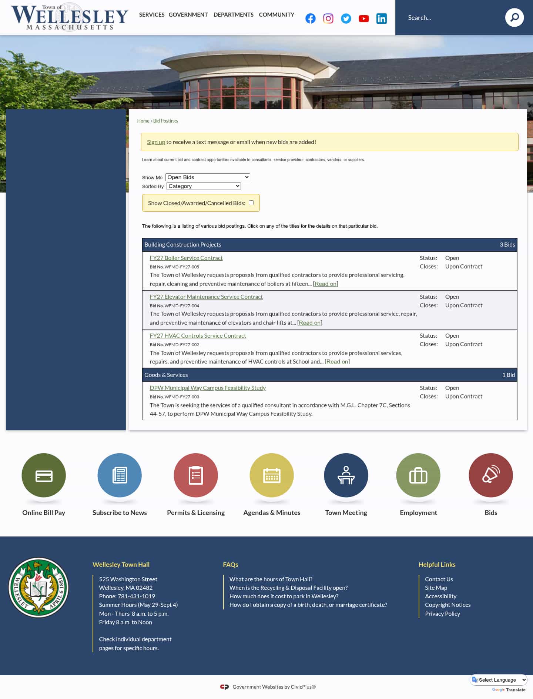This screenshot has width=533, height=699.
Task: Go to homepage via Wellesley logo
Action: (x=70, y=17)
